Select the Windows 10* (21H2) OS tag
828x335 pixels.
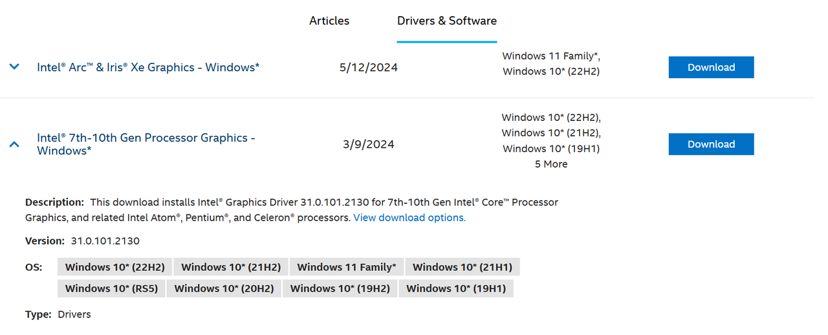click(231, 267)
